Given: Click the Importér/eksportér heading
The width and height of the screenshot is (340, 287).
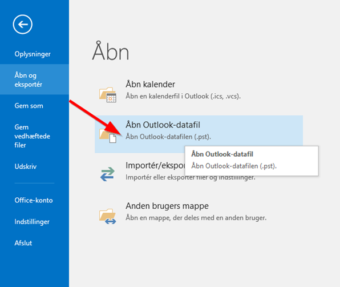Looking at the screenshot, I should click(x=155, y=166).
